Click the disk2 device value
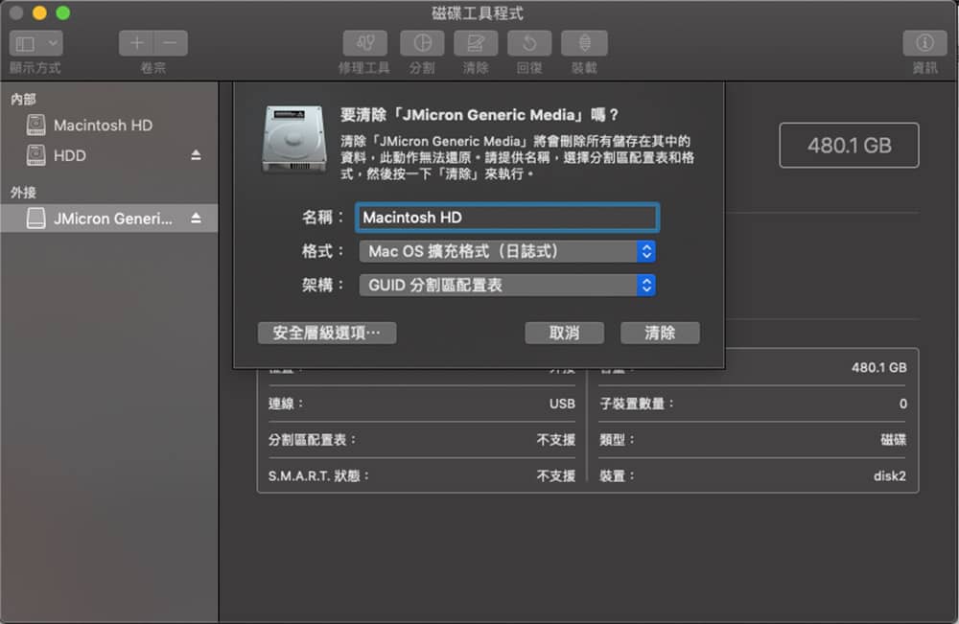The height and width of the screenshot is (624, 959). [890, 476]
